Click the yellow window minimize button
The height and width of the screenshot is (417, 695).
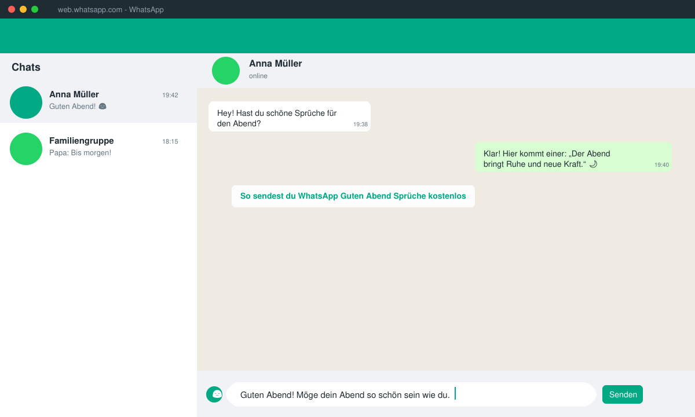pos(23,9)
